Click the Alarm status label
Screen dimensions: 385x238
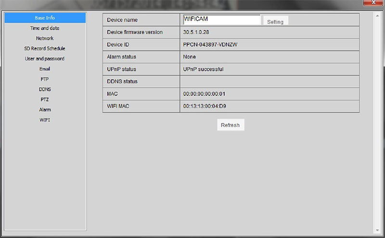click(121, 57)
